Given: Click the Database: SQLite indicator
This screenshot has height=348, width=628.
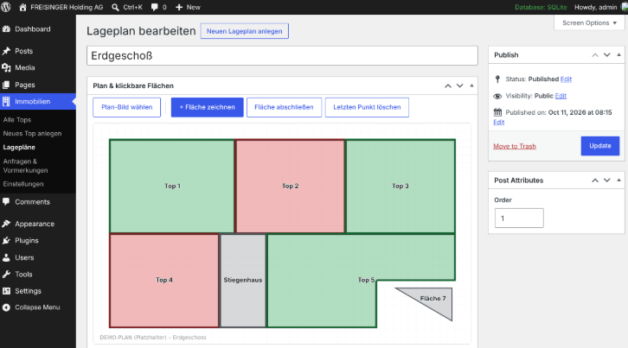Looking at the screenshot, I should tap(541, 7).
